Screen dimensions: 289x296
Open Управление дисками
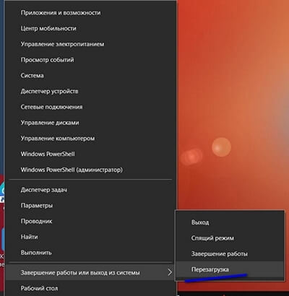(90, 123)
